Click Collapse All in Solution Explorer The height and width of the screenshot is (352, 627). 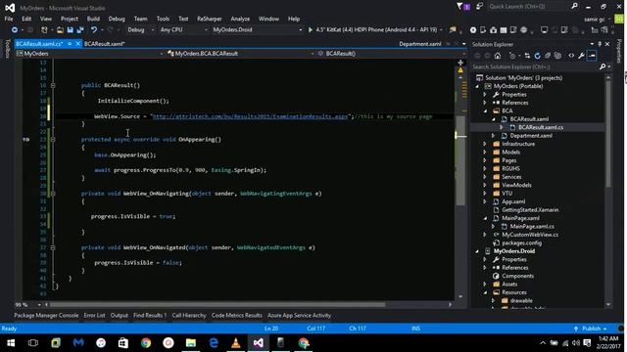pos(548,56)
